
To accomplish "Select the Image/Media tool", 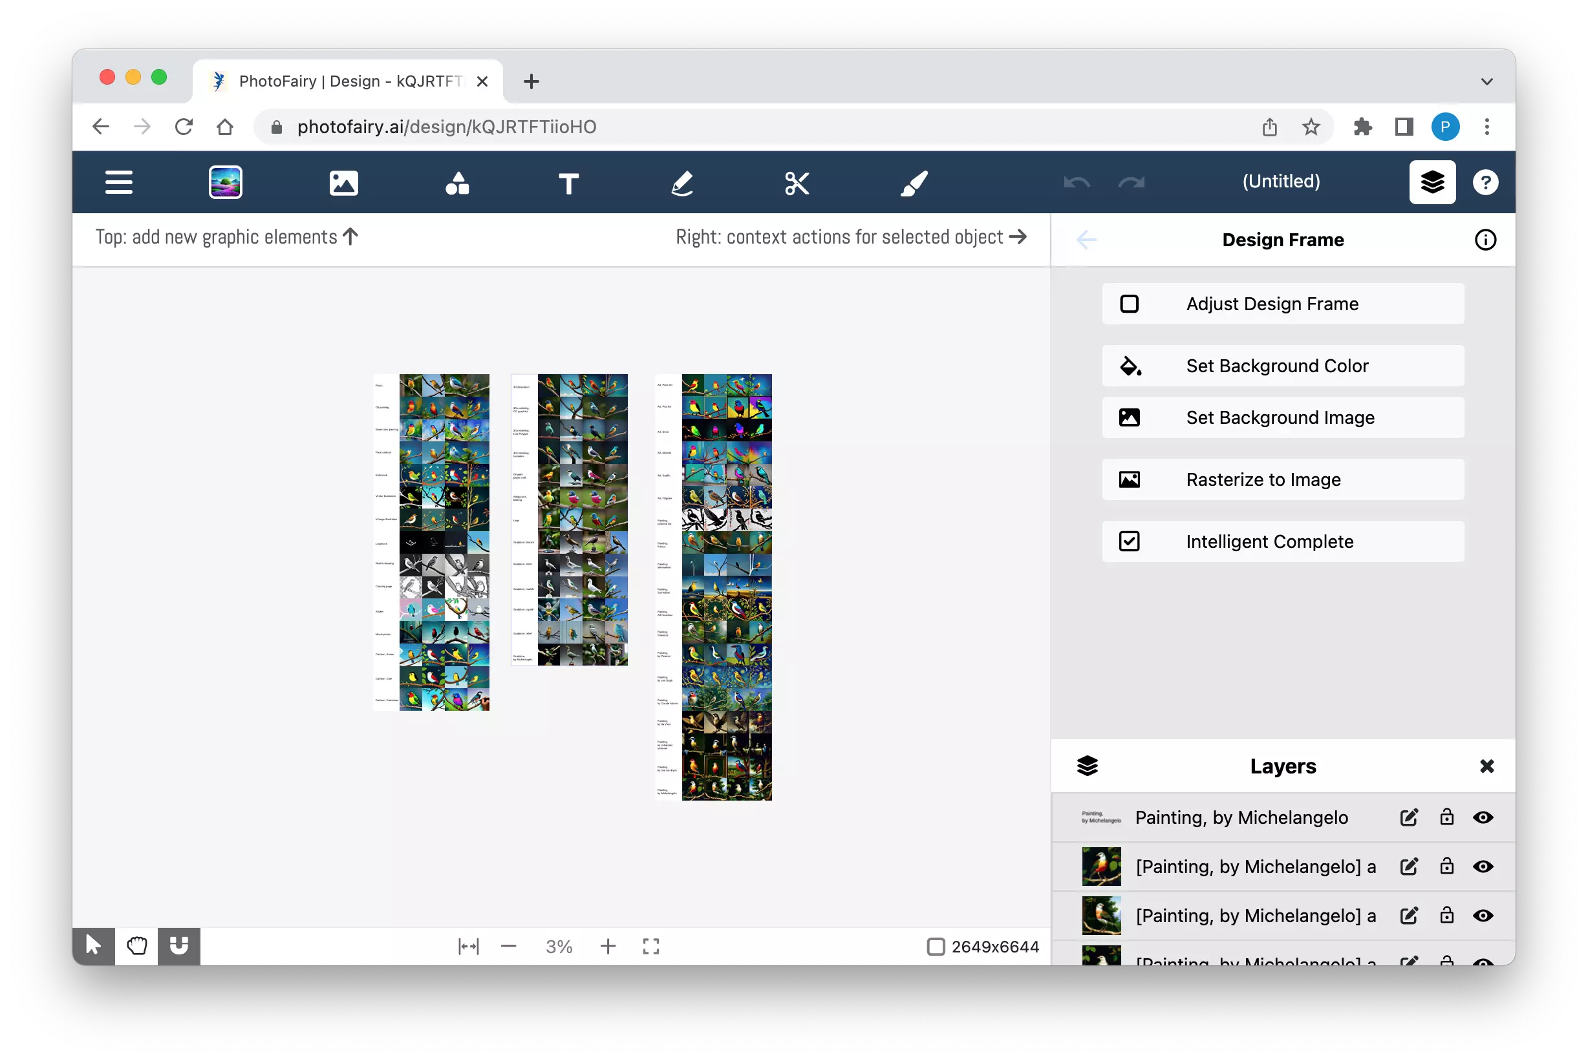I will pos(343,182).
